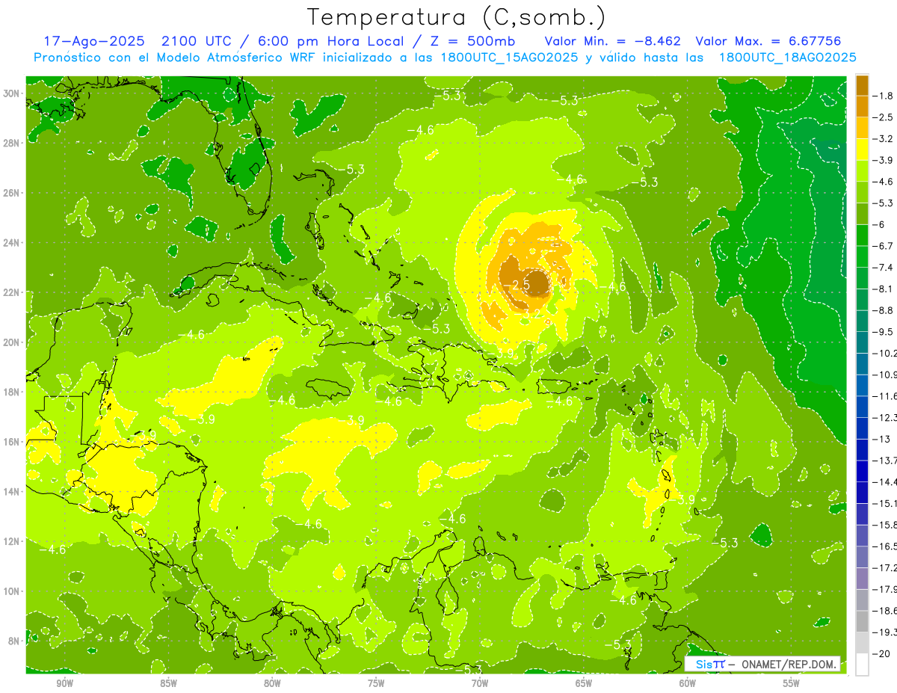Image resolution: width=897 pixels, height=693 pixels.
Task: Click the '-20' color scale label
Action: [x=882, y=653]
